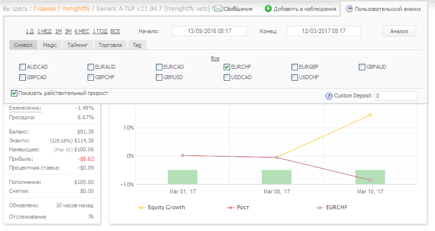Click the Отслеживание value 76
This screenshot has height=231, width=435.
coord(91,217)
